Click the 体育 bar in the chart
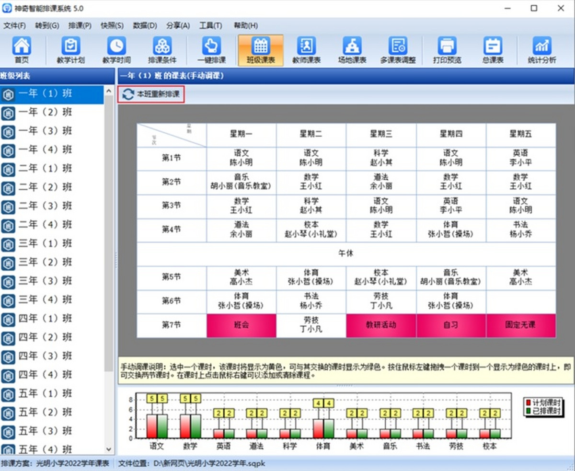This screenshot has width=575, height=471. 323,429
